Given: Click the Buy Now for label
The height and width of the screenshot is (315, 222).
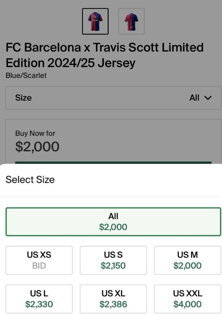Looking at the screenshot, I should pyautogui.click(x=35, y=133).
